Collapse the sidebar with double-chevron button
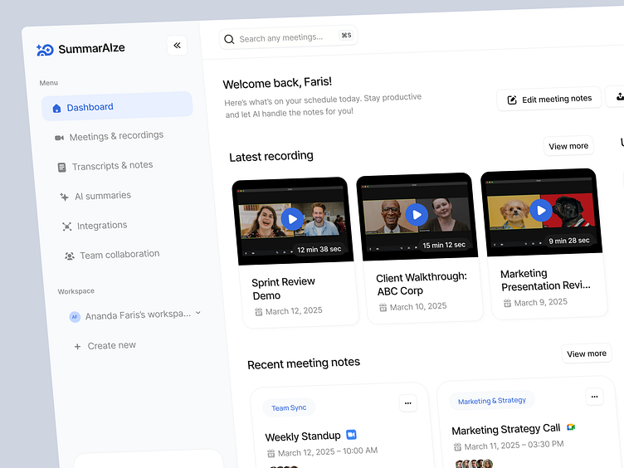 [x=177, y=46]
